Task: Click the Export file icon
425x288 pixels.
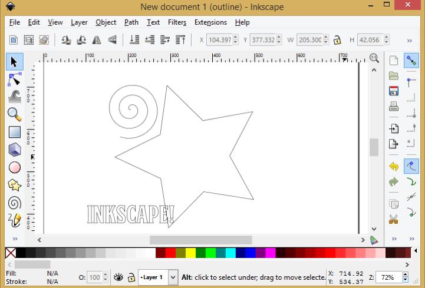Action: tap(394, 144)
